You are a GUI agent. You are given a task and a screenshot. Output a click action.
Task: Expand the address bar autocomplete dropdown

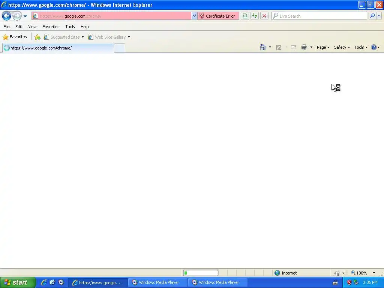(x=194, y=16)
